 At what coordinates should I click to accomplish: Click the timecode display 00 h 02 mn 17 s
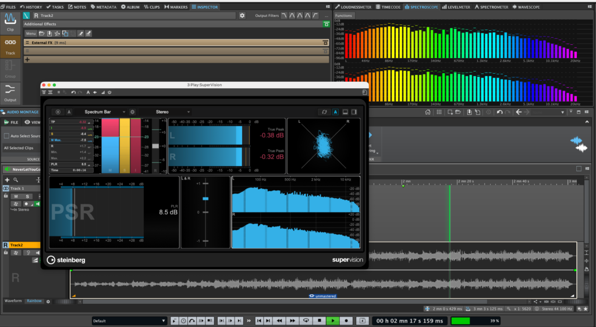pyautogui.click(x=409, y=321)
